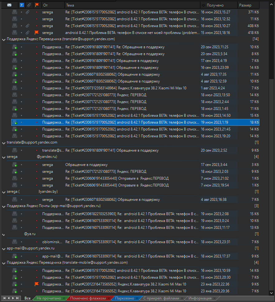
Task: Click the replied envelope icon of selected 19 июн 1:19 message
Action: (x=15, y=122)
